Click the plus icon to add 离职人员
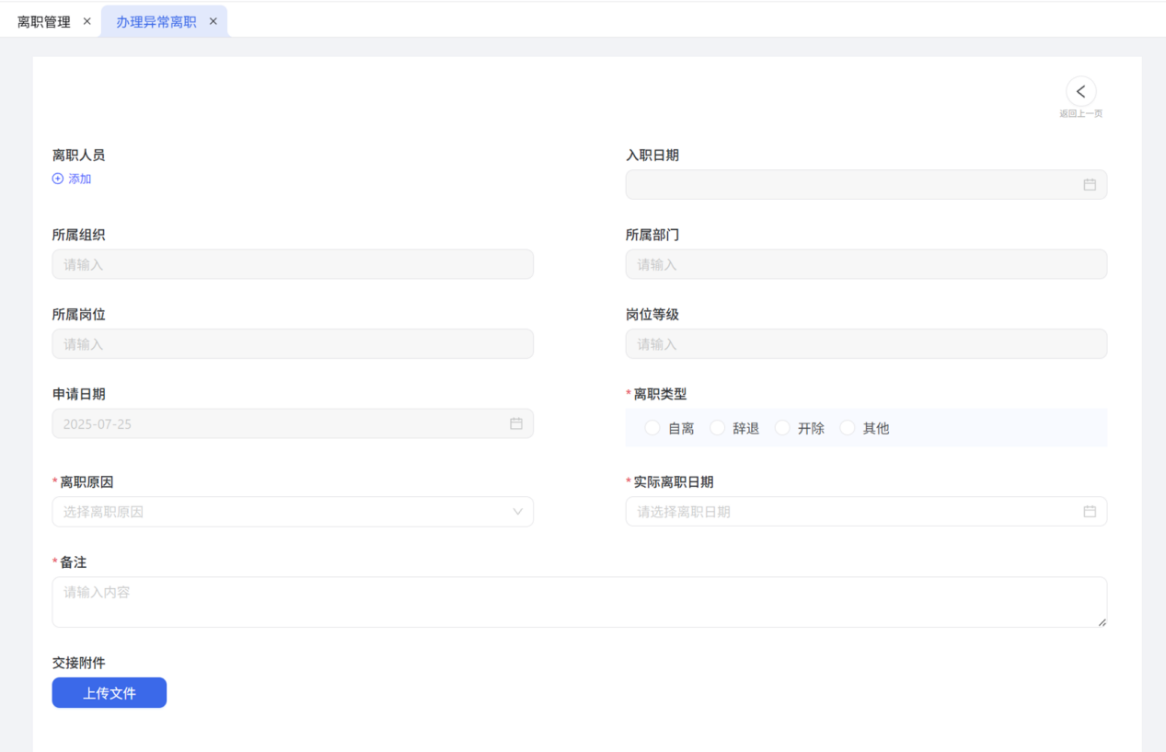The height and width of the screenshot is (752, 1166). click(x=58, y=179)
